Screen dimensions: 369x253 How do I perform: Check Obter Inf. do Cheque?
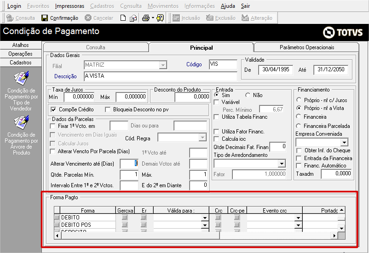(x=299, y=150)
